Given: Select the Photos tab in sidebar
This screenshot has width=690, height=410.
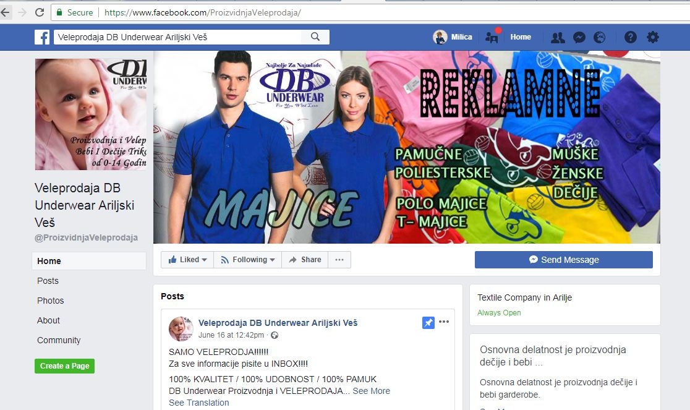Looking at the screenshot, I should tap(51, 301).
